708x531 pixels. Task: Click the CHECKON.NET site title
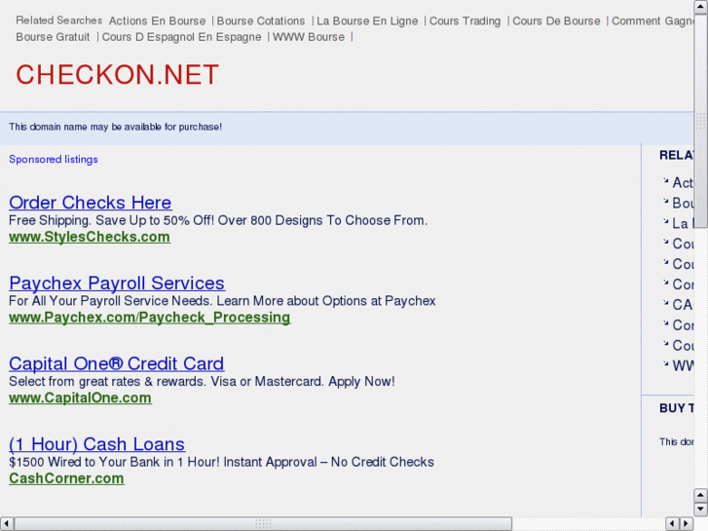118,75
